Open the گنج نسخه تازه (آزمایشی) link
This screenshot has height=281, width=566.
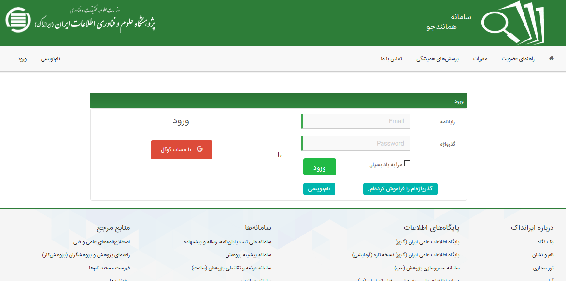(x=406, y=255)
